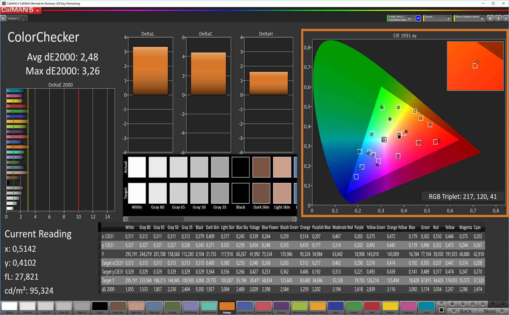Click the Back button
Image resolution: width=509 pixels, height=315 pixels.
pos(463,311)
